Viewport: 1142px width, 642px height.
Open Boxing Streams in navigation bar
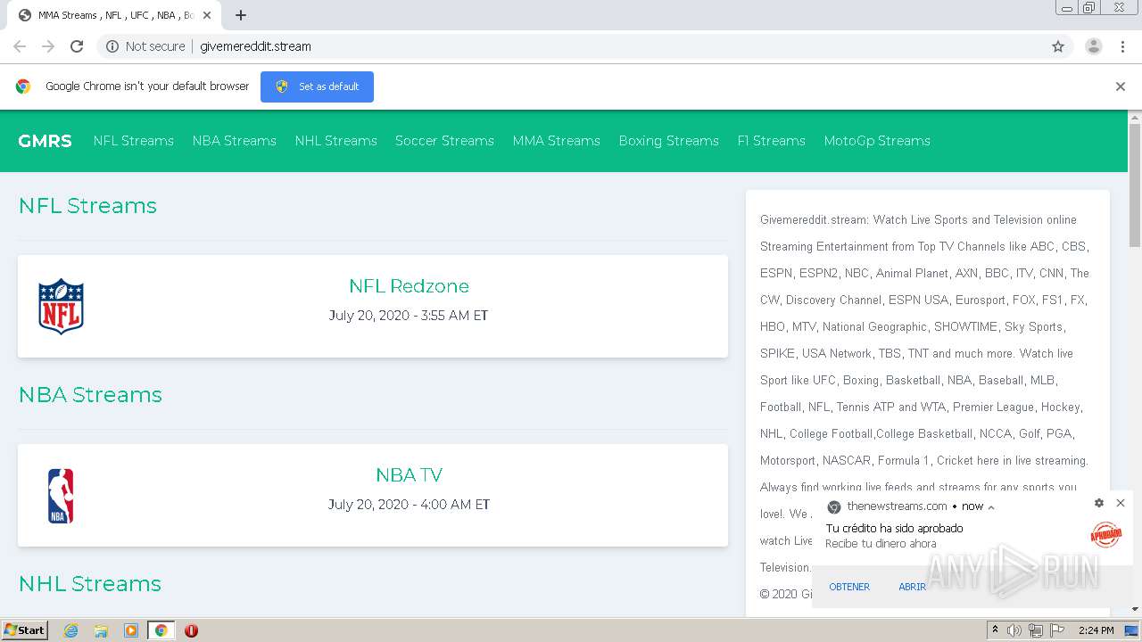click(x=669, y=141)
